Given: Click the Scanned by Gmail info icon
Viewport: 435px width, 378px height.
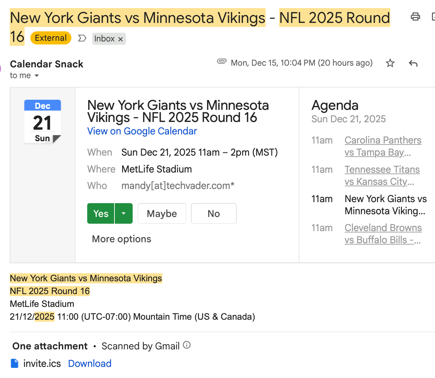Looking at the screenshot, I should (187, 345).
